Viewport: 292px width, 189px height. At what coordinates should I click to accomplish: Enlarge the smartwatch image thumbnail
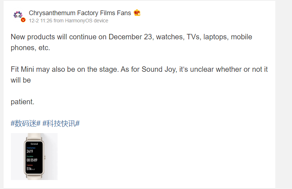[34, 156]
